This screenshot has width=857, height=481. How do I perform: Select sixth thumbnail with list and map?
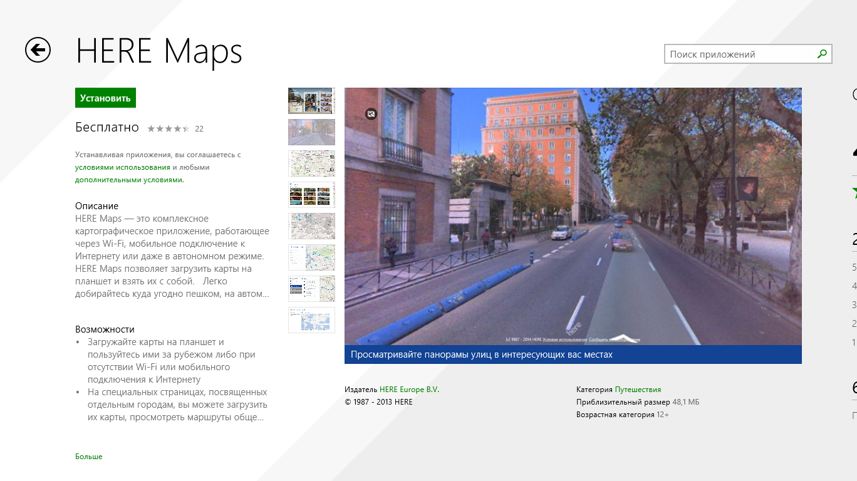coord(311,257)
